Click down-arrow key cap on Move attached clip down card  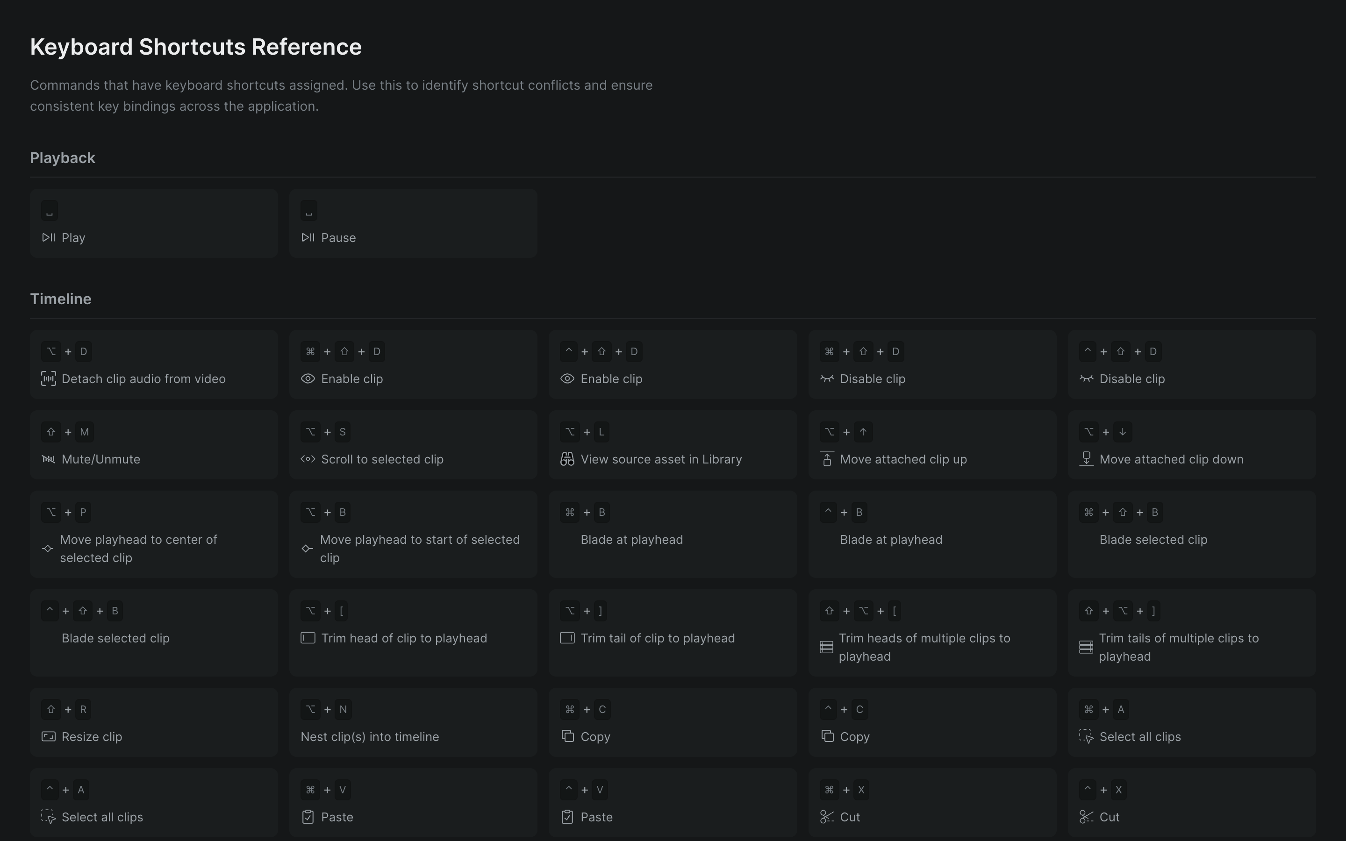point(1123,432)
